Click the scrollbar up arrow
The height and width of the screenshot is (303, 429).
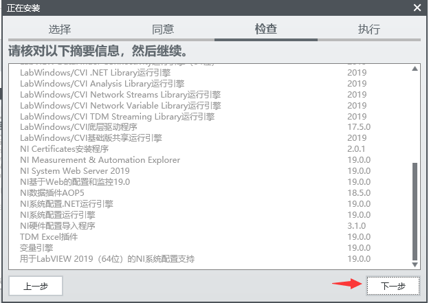pos(415,69)
